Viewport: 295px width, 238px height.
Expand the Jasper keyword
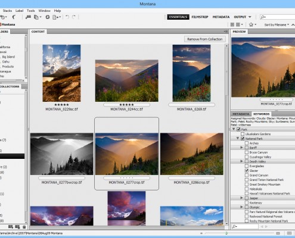click(x=241, y=198)
